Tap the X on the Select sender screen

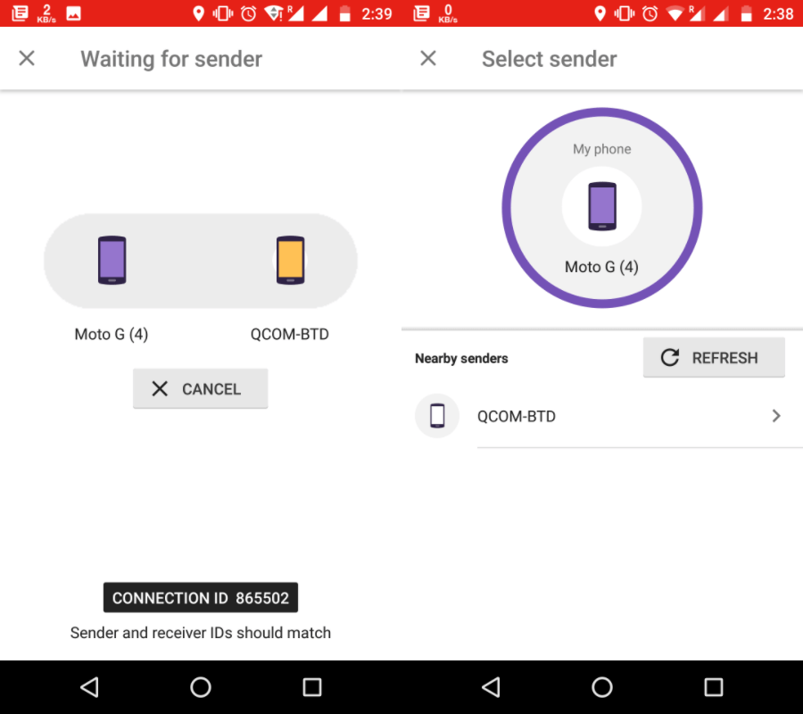427,58
